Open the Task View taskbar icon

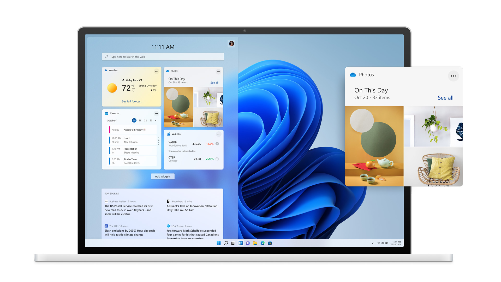pos(232,244)
